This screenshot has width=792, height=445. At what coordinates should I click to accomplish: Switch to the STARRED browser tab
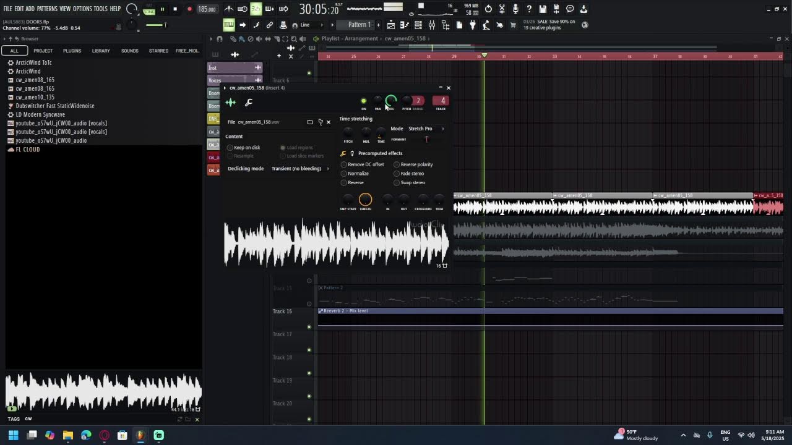pos(158,51)
